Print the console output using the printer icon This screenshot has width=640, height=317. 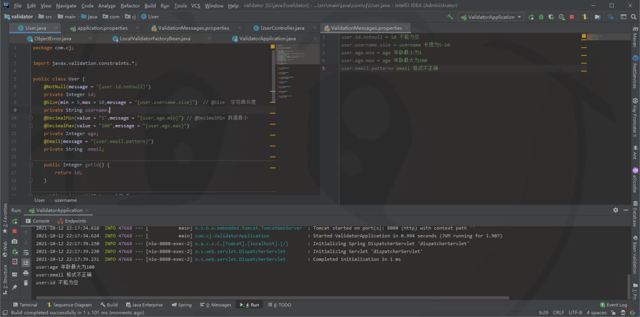tap(26, 273)
